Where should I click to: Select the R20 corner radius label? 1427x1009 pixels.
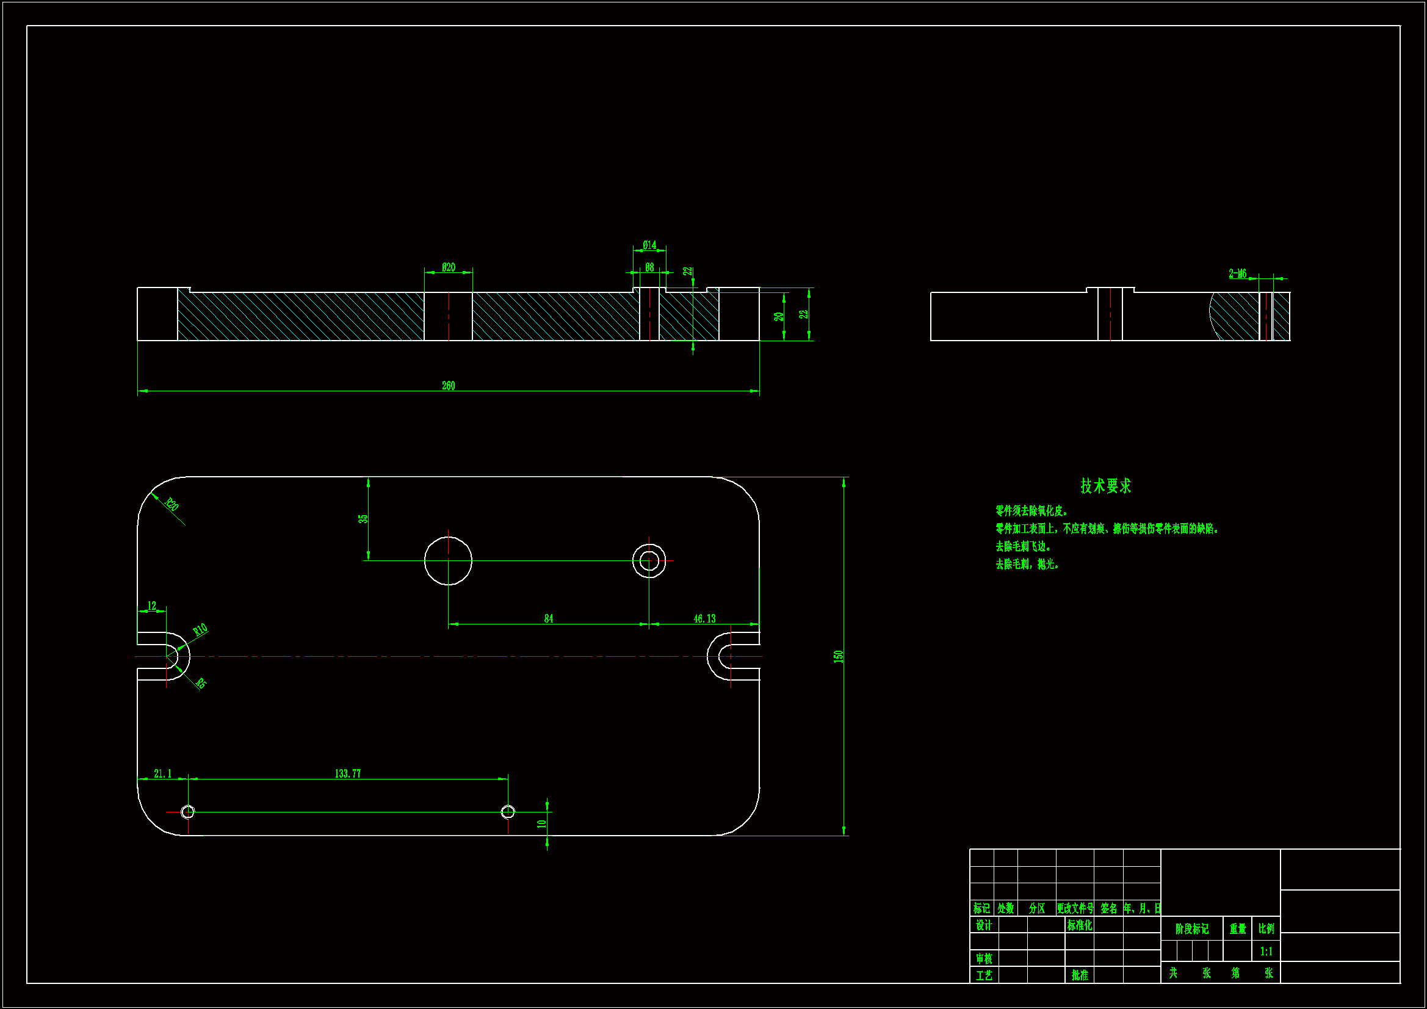point(172,504)
